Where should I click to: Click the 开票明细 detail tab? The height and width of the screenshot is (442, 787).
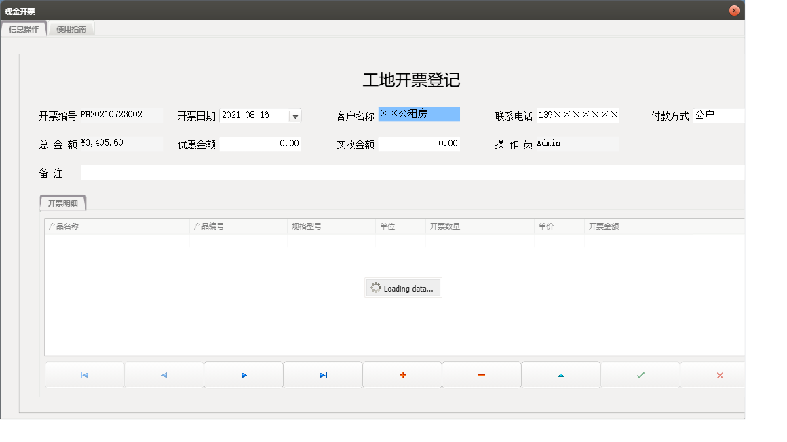[64, 202]
